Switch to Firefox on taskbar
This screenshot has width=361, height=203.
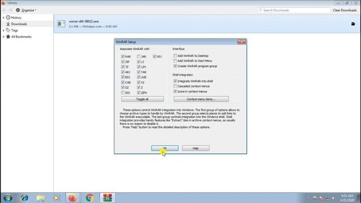(73, 198)
